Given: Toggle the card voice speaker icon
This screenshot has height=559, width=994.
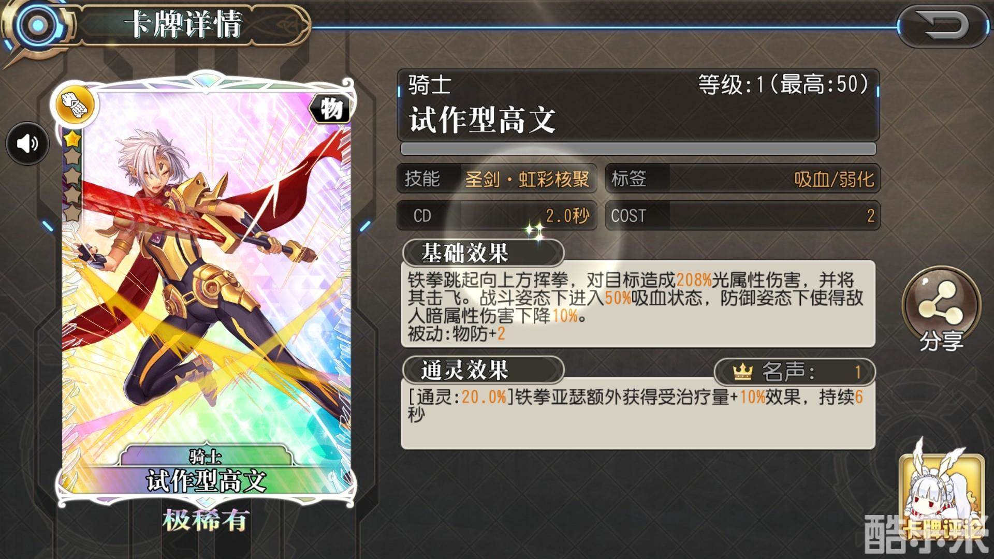Looking at the screenshot, I should pos(27,143).
